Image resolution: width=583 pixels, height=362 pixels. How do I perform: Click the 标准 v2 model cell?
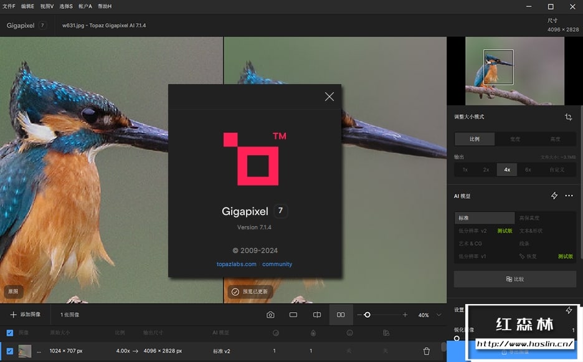click(x=222, y=351)
